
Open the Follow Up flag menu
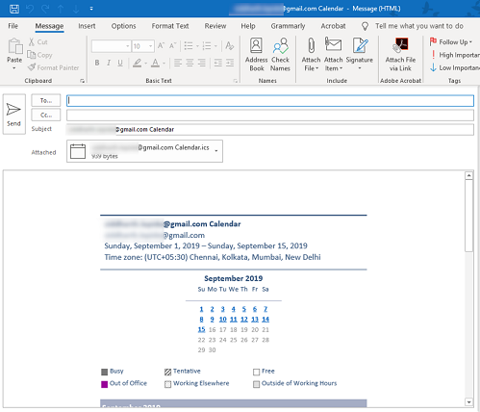point(451,42)
